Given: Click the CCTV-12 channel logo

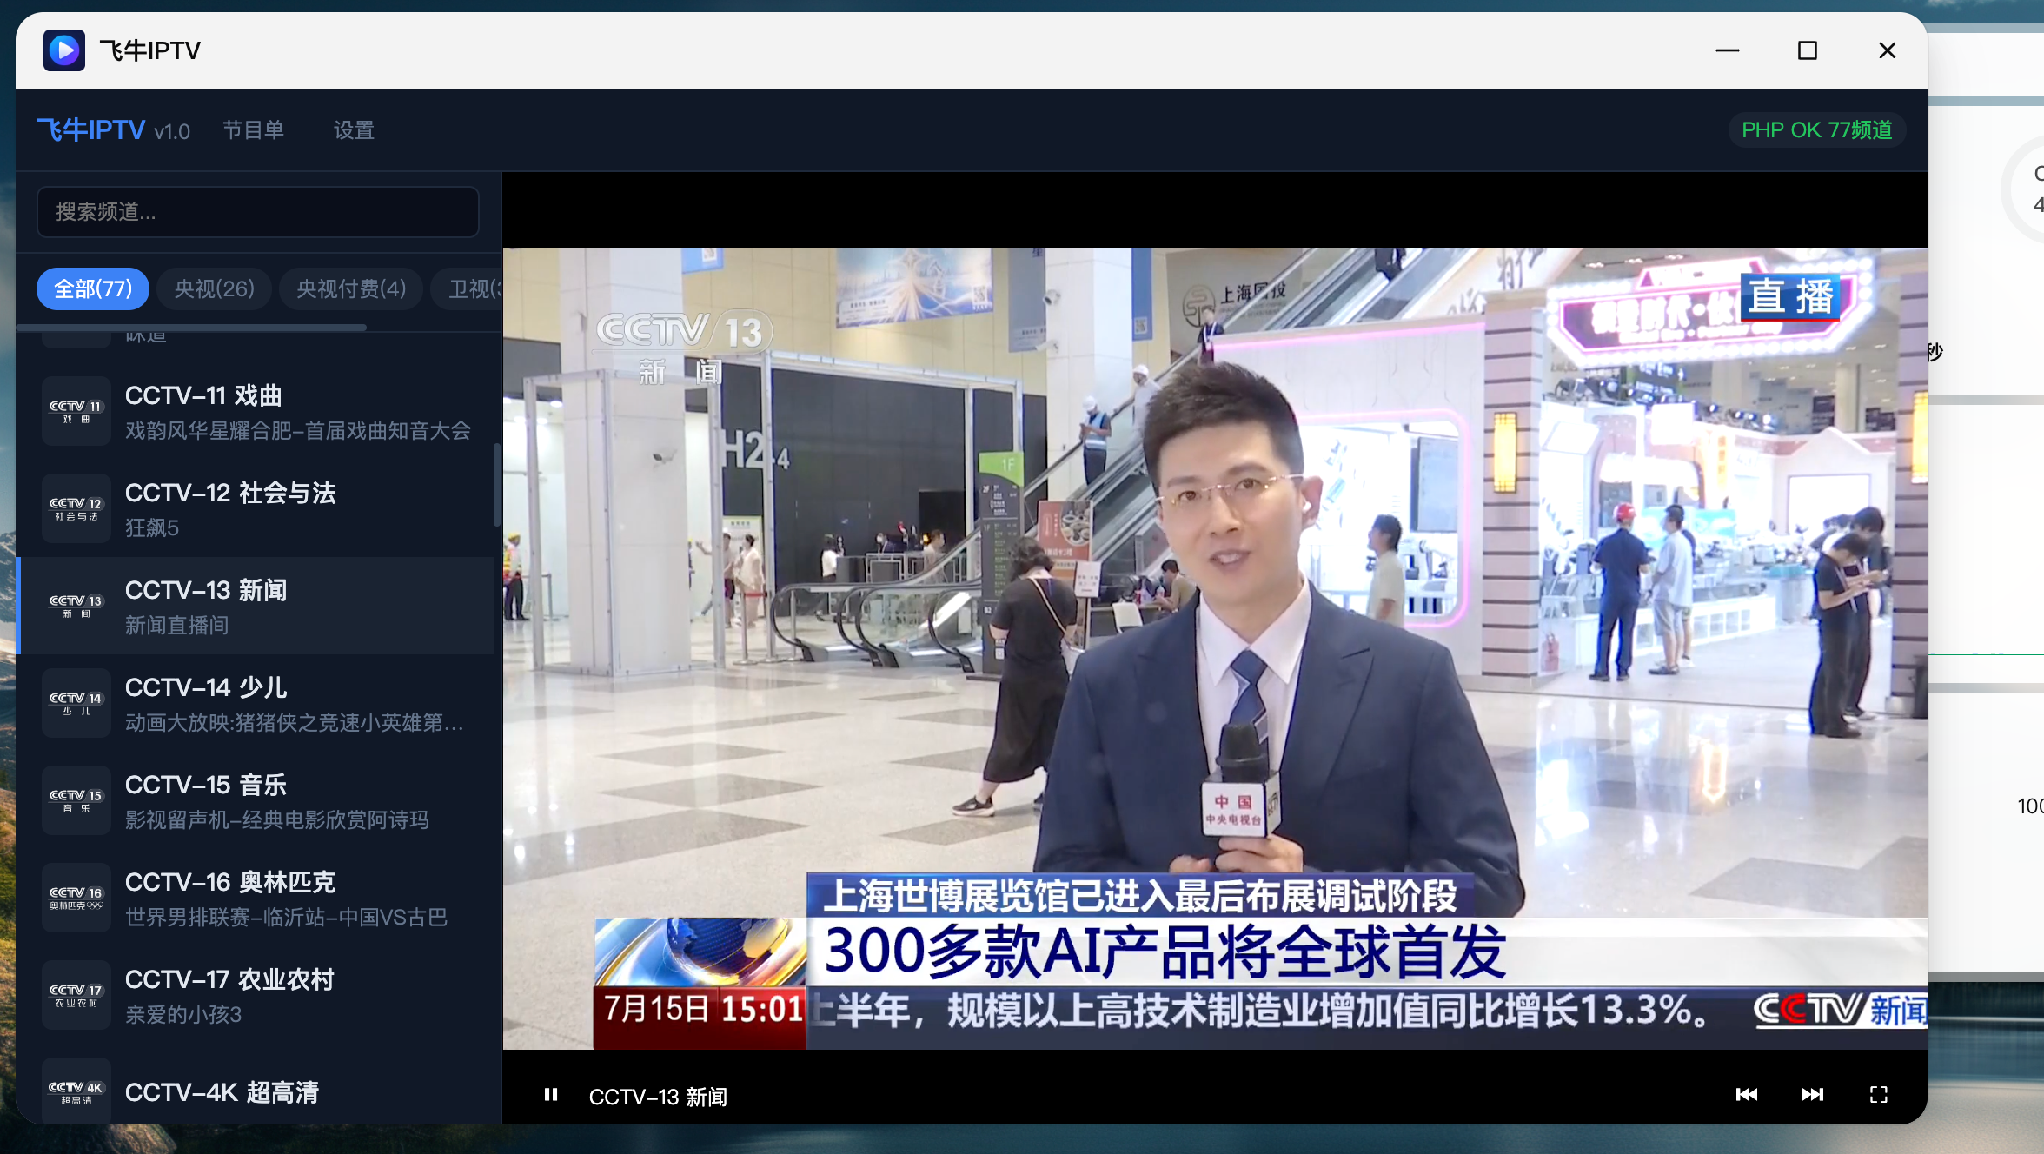Looking at the screenshot, I should (76, 508).
